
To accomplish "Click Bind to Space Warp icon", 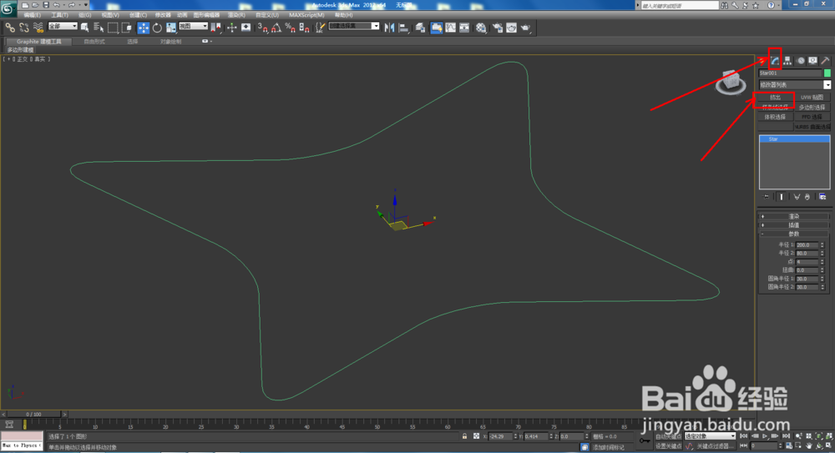I will point(38,28).
